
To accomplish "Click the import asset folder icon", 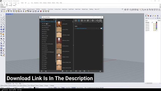I will [x=80, y=71].
